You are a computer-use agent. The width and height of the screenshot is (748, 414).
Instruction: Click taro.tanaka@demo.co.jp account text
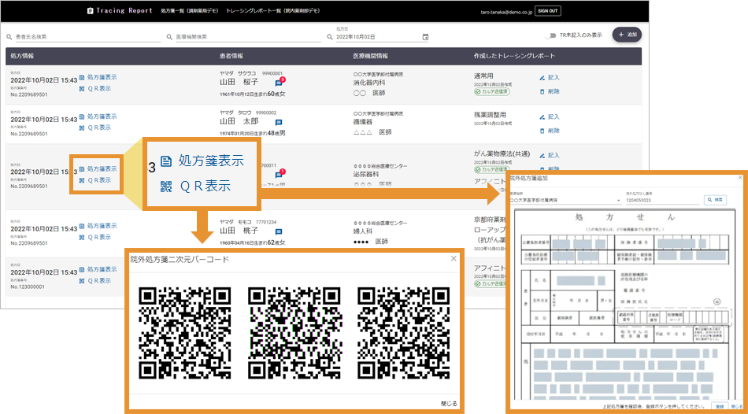[x=505, y=10]
